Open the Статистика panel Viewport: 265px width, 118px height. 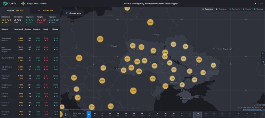point(73,13)
